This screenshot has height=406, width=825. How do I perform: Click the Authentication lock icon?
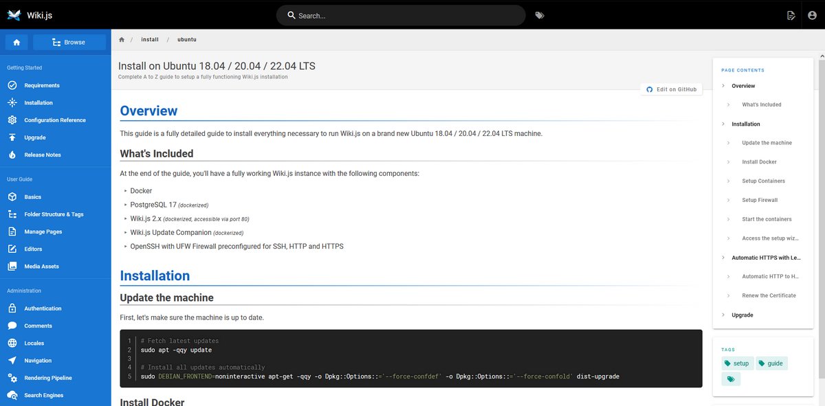point(12,308)
